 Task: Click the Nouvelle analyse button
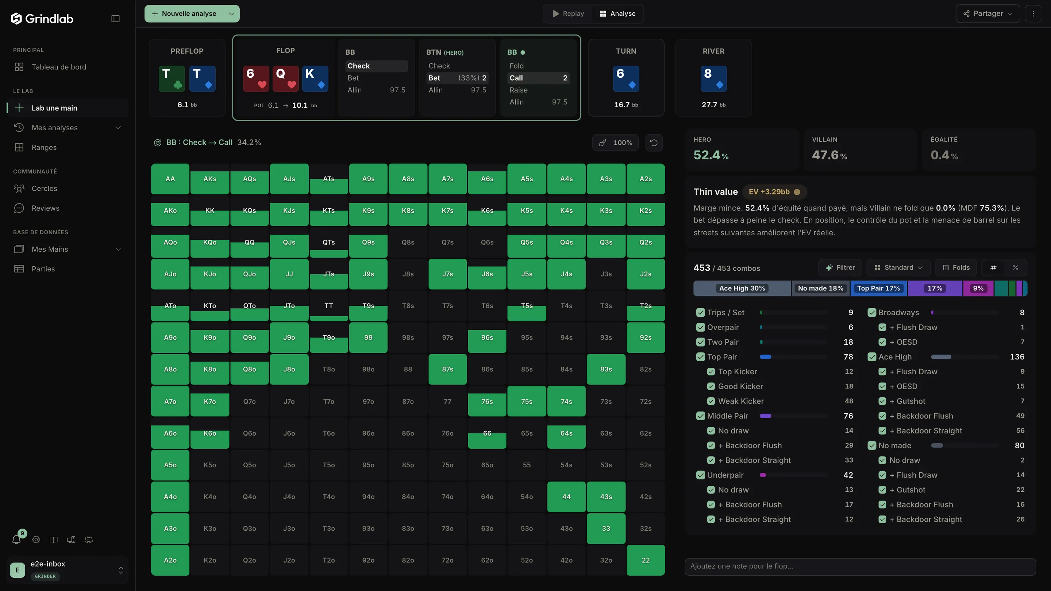(184, 13)
